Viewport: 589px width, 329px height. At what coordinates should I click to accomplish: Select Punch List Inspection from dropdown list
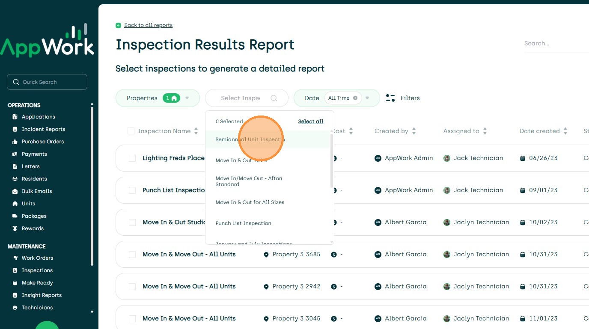pyautogui.click(x=243, y=223)
